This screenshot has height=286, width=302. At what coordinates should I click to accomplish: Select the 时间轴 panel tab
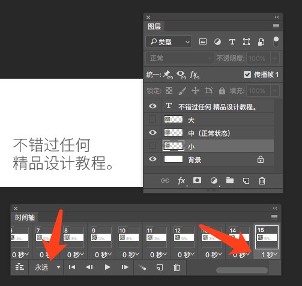coord(25,218)
